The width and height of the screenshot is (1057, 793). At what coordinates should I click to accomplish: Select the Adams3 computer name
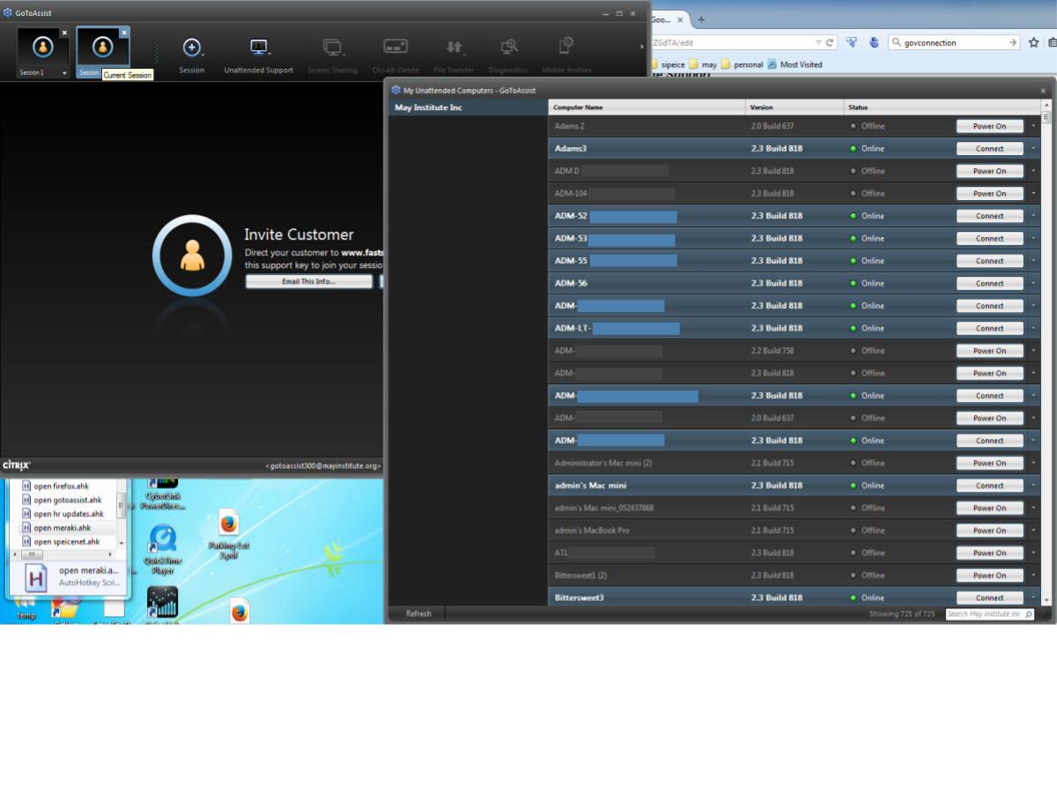[571, 149]
